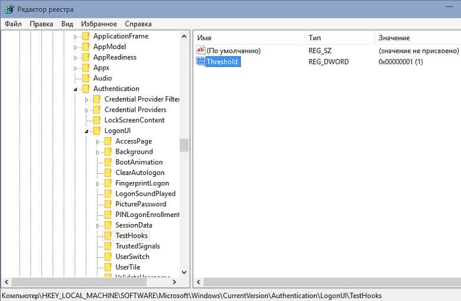Click the AppModel folder icon
The image size is (461, 301).
click(x=86, y=47)
